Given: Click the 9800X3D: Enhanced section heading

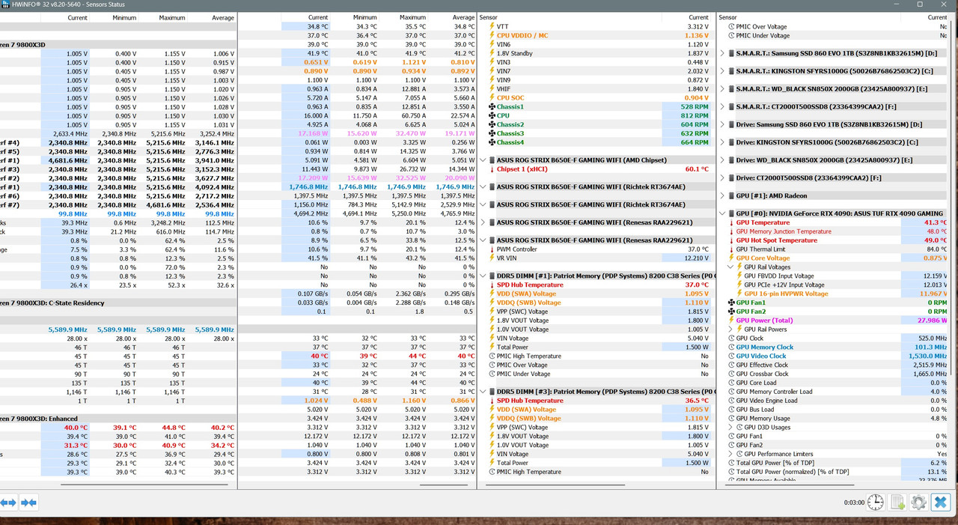Looking at the screenshot, I should pyautogui.click(x=39, y=419).
